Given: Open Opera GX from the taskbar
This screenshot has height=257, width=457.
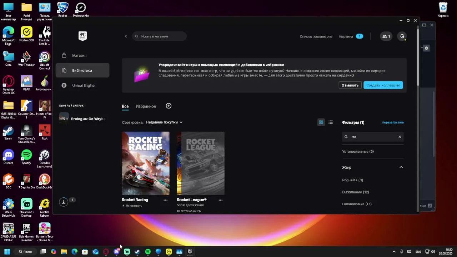Looking at the screenshot, I should point(106,252).
